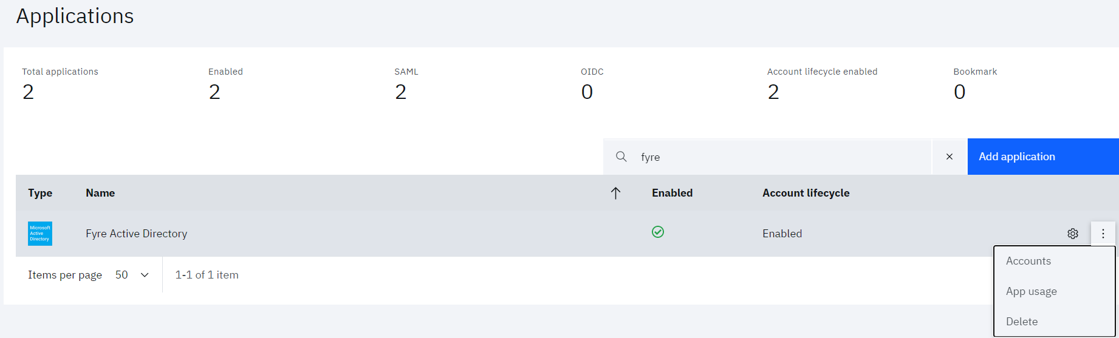Click the three-dot overflow menu icon
Viewport: 1119px width, 338px height.
coord(1103,234)
